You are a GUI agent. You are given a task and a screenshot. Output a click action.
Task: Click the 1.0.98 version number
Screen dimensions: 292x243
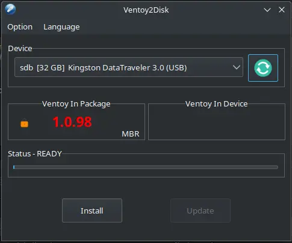tap(72, 122)
